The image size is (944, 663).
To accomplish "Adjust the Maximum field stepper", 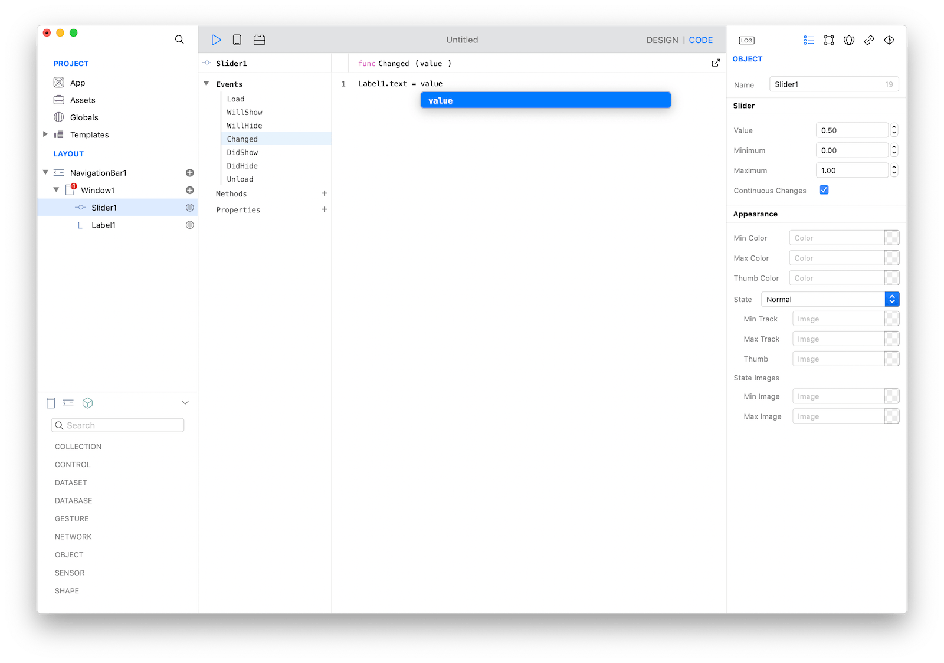I will pyautogui.click(x=894, y=170).
